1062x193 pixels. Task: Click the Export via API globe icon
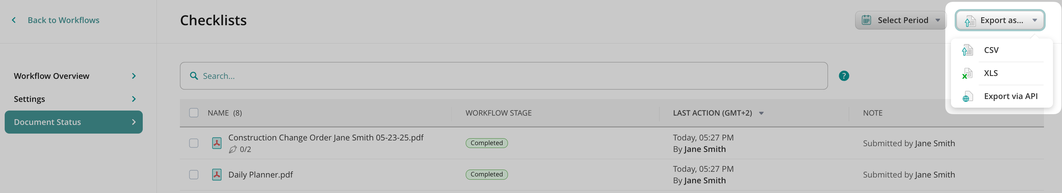click(x=967, y=97)
